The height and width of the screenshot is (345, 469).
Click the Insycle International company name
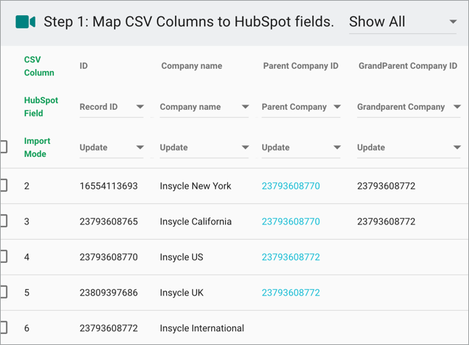[x=202, y=328]
